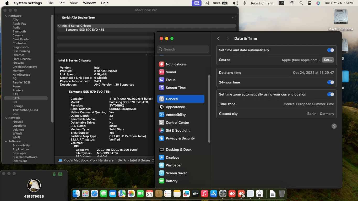The width and height of the screenshot is (358, 201).
Task: Toggle the 24-hour time switch
Action: (x=330, y=82)
